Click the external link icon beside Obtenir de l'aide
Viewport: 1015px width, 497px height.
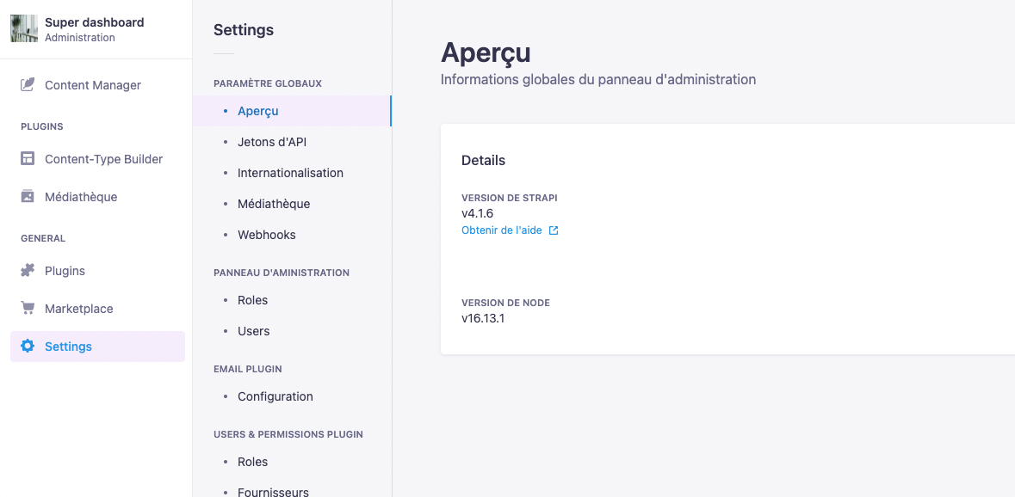[x=554, y=230]
